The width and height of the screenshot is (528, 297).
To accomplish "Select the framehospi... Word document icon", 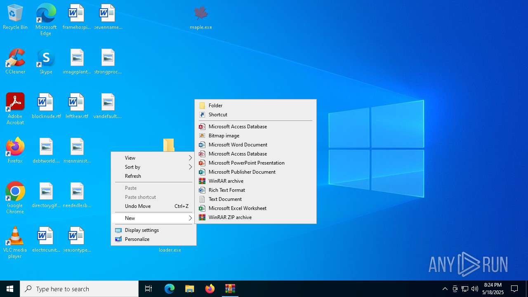I will coord(76,17).
